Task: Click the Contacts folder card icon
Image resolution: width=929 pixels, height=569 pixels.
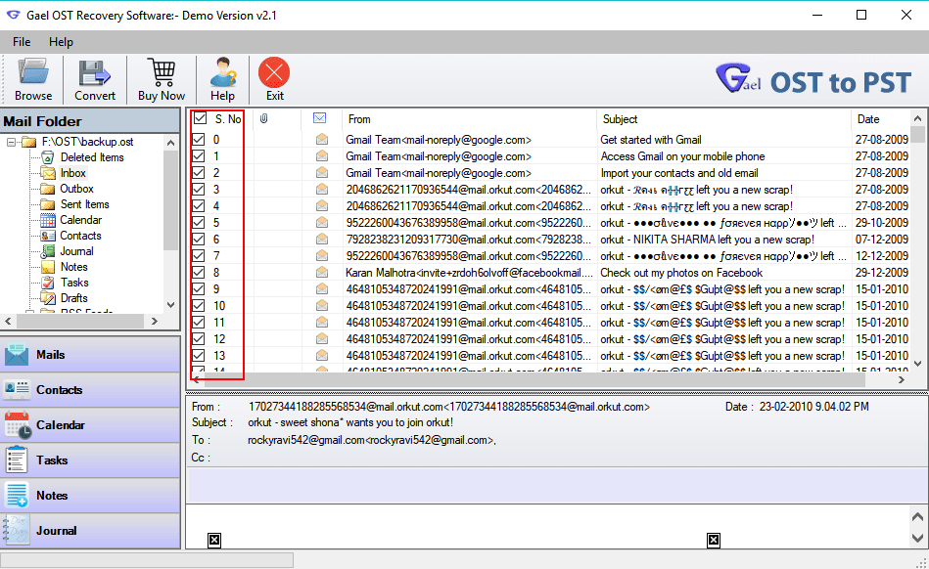Action: [x=47, y=236]
